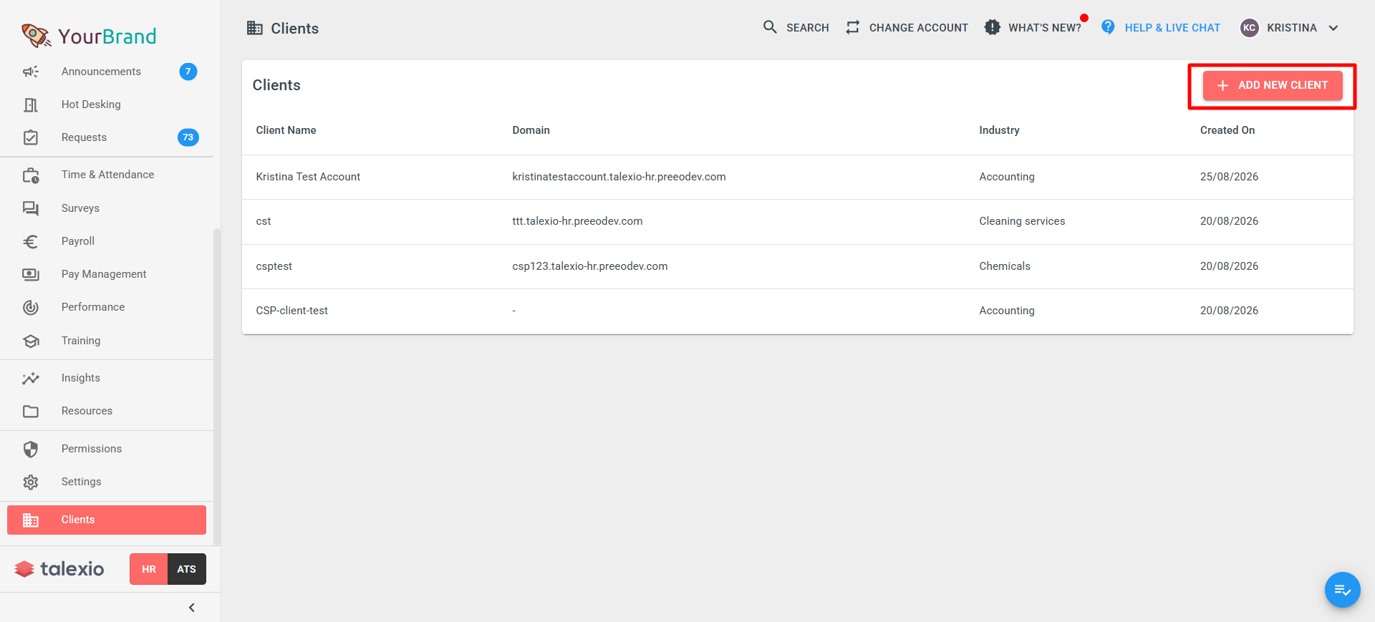Collapse the sidebar with the arrow
This screenshot has width=1375, height=622.
pos(191,608)
